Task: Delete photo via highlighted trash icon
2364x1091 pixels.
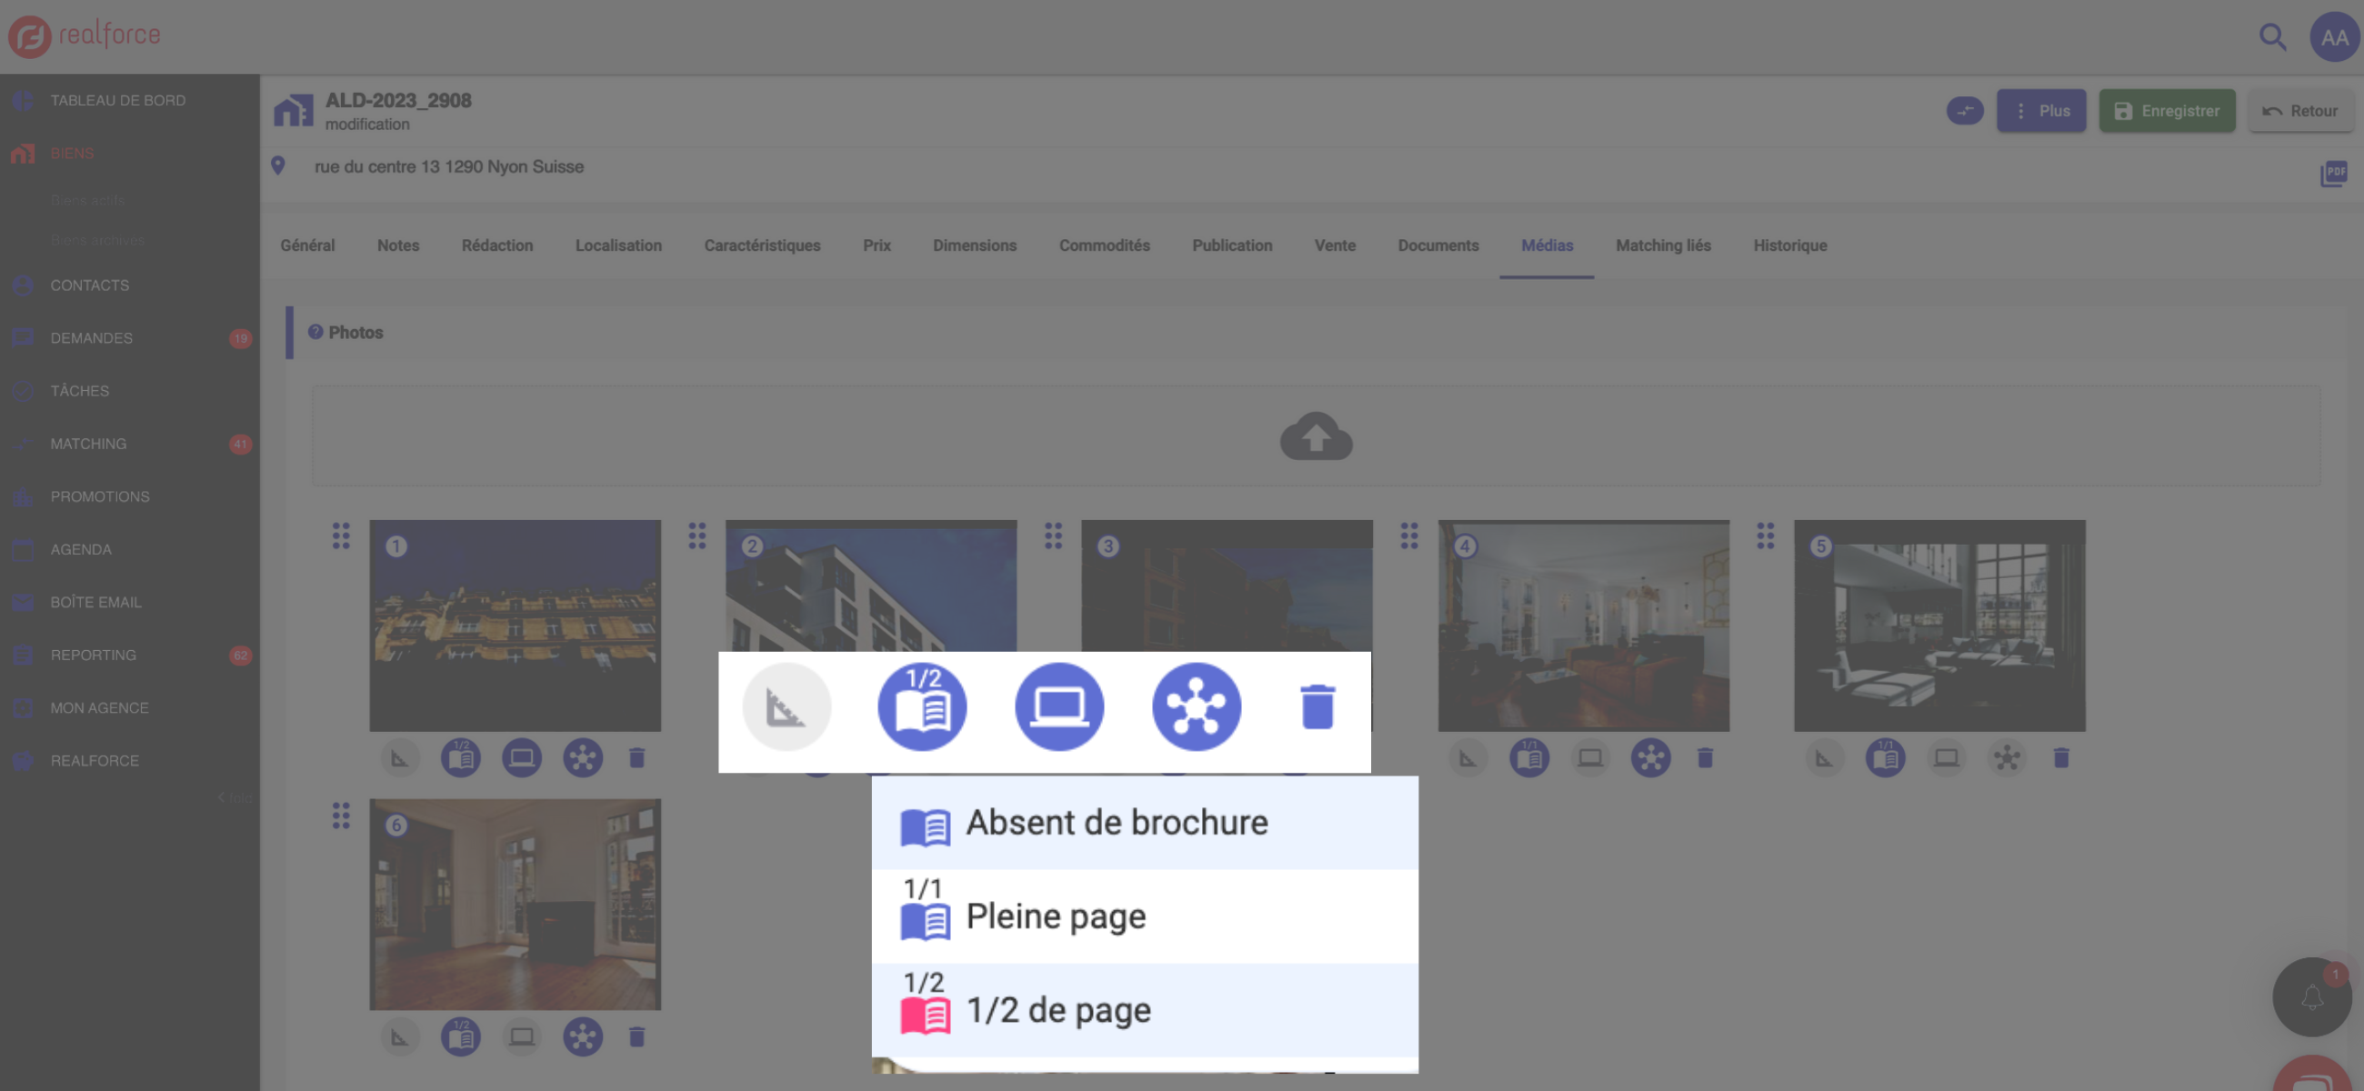Action: pyautogui.click(x=1317, y=706)
